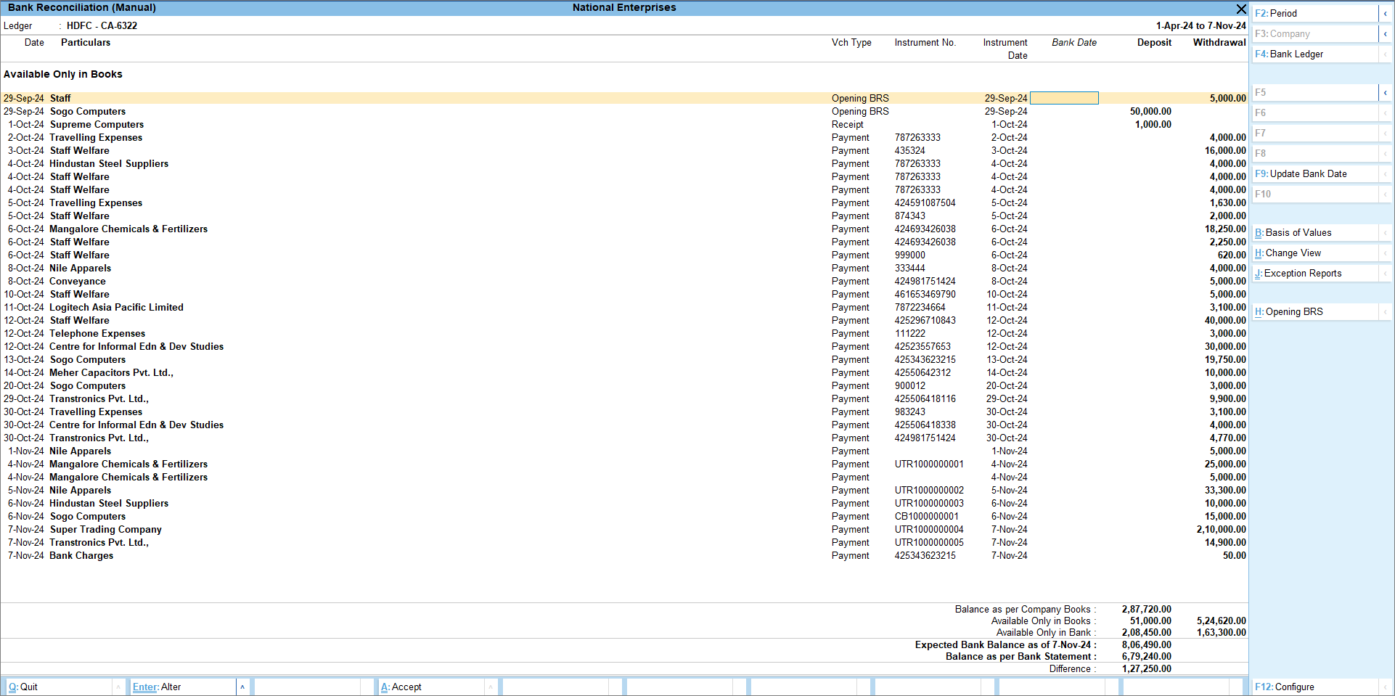Open F2: Period setting
The height and width of the screenshot is (696, 1395).
(1314, 13)
